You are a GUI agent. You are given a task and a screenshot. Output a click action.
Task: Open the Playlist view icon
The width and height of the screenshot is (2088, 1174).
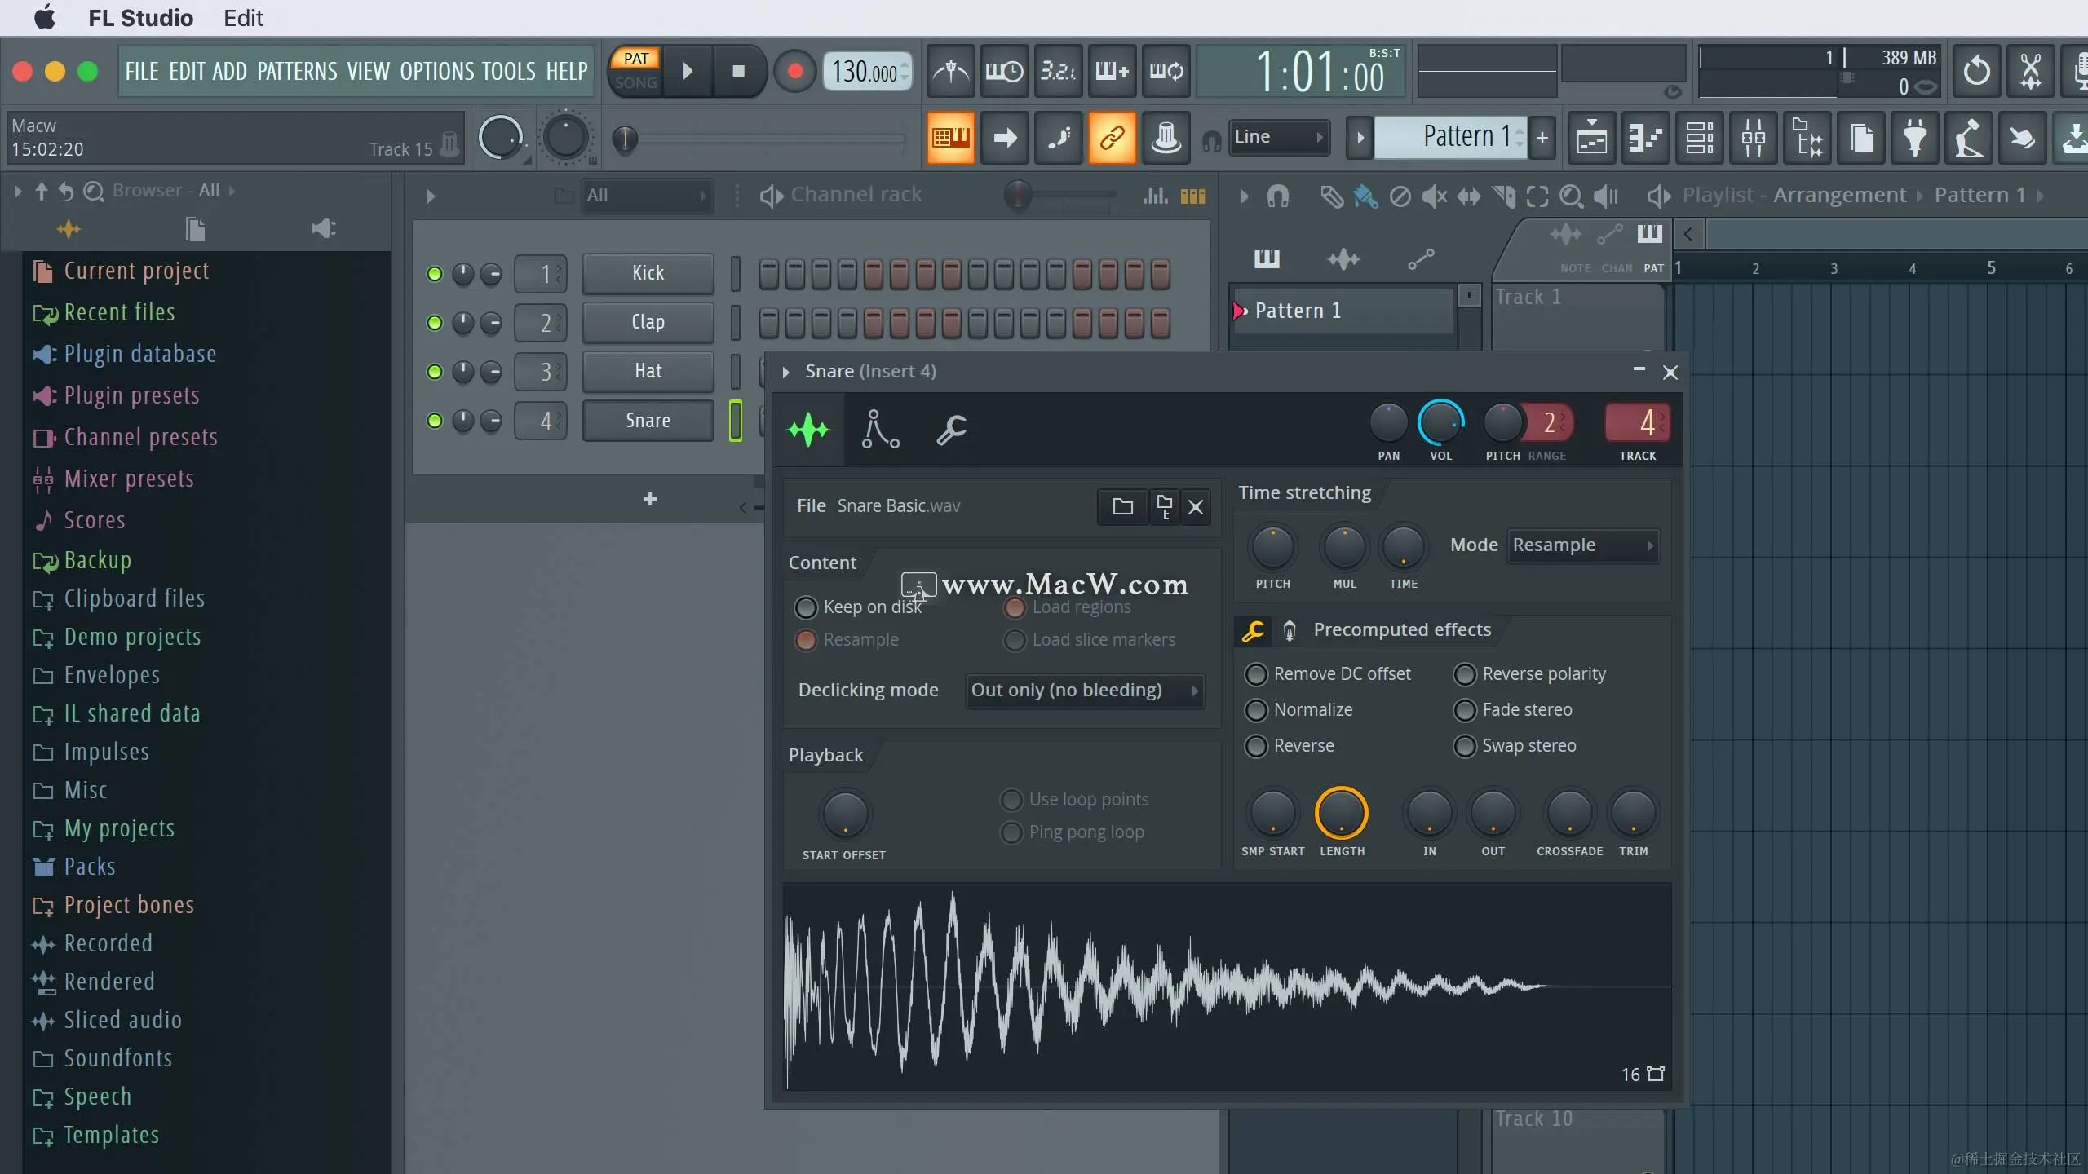(1591, 138)
